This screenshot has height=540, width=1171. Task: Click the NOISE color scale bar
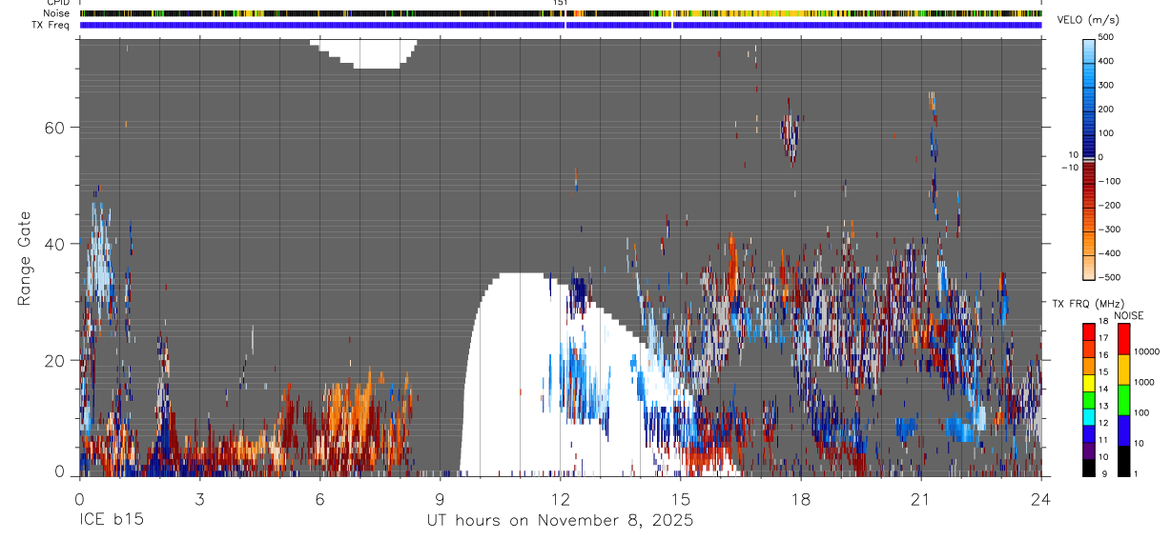[x=1124, y=400]
